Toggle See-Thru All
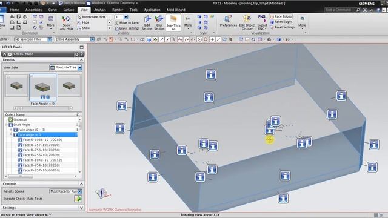 pyautogui.click(x=173, y=23)
